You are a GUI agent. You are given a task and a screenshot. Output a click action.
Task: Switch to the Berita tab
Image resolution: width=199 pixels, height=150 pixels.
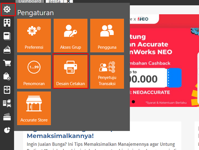point(55,1)
